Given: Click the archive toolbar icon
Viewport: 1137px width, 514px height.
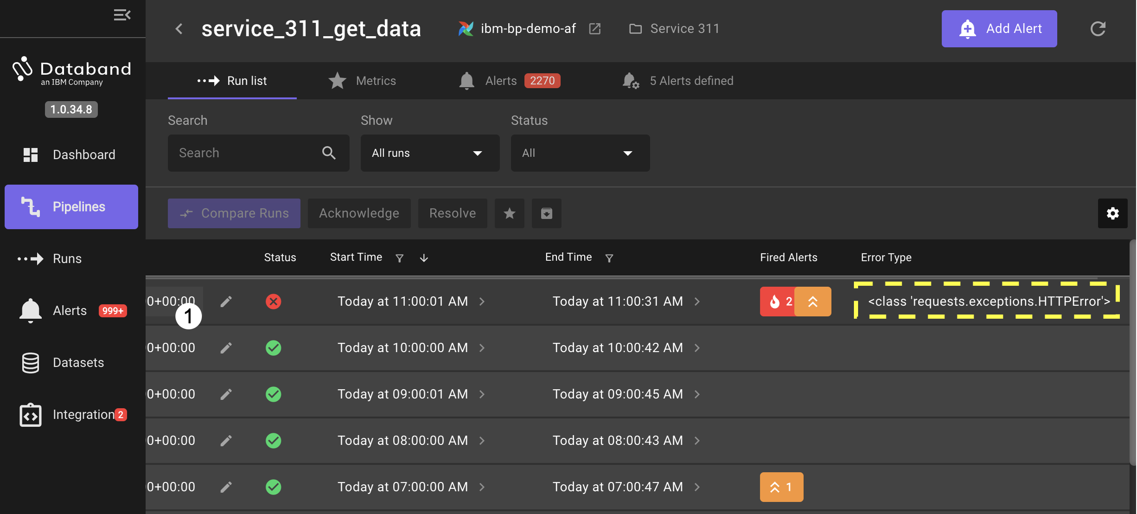Looking at the screenshot, I should pos(546,213).
